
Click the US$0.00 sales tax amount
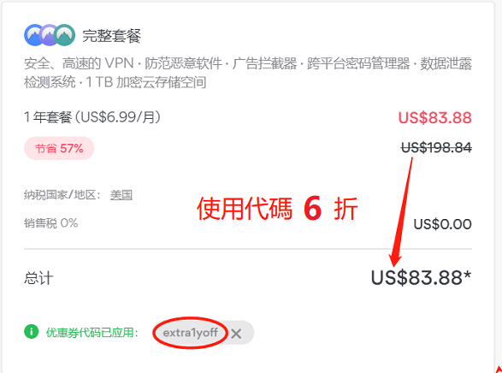442,224
